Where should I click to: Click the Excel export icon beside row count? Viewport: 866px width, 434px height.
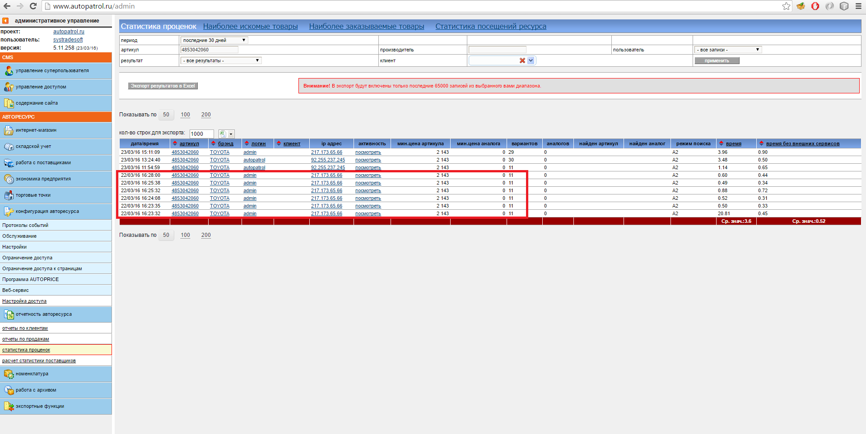click(x=223, y=134)
